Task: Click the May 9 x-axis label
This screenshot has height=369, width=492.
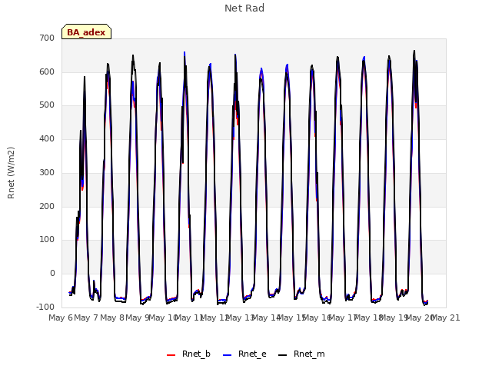Action: [137, 317]
